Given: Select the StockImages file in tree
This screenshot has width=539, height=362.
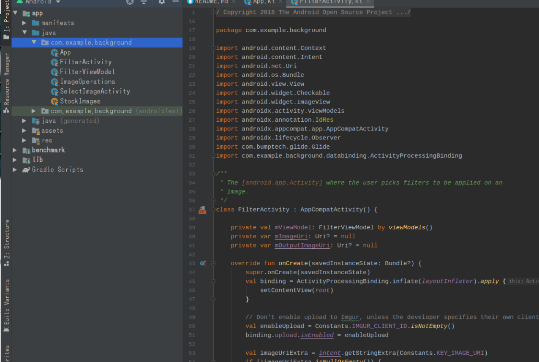Looking at the screenshot, I should pos(80,101).
